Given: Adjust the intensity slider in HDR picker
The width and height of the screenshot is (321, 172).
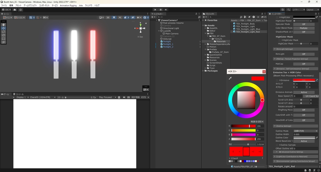Looking at the screenshot, I should [244, 144].
